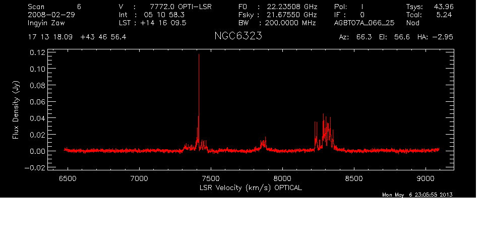
Task: Select the scan date 2008-02-29
Action: click(51, 15)
